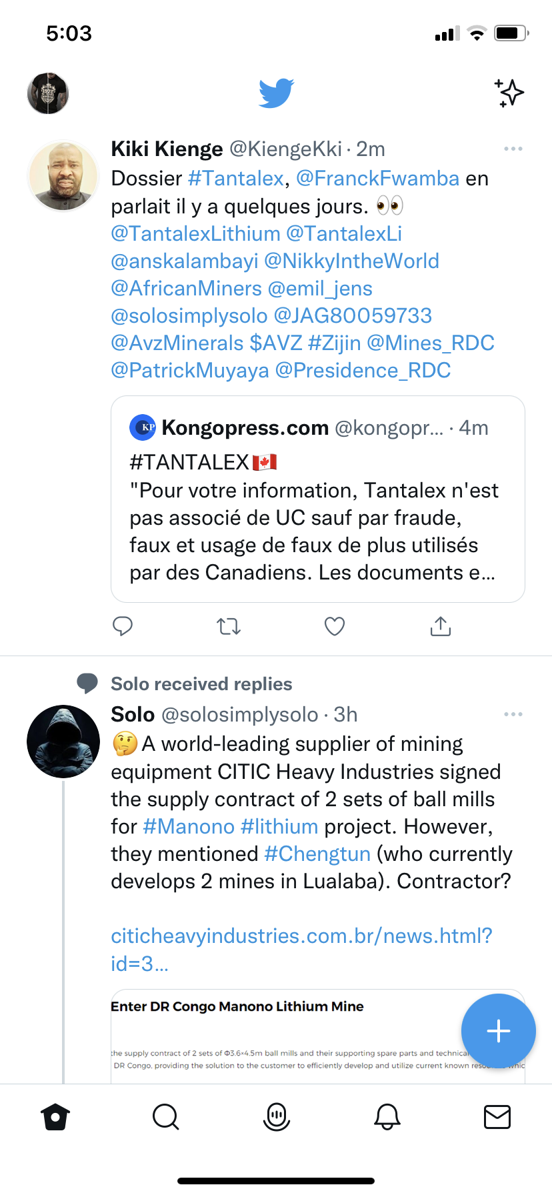View Solo's hooded profile picture
This screenshot has height=1195, width=552.
click(63, 742)
